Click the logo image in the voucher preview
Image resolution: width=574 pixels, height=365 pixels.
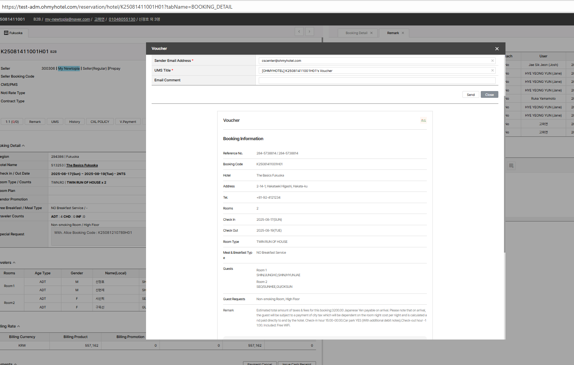pyautogui.click(x=423, y=120)
